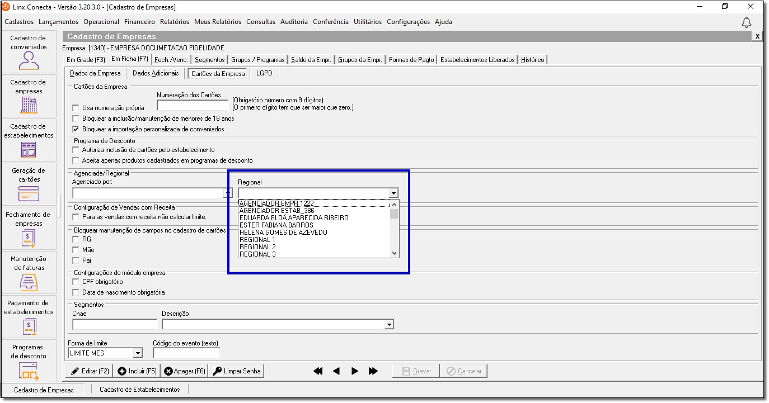
Task: Enable Data de nascimento obrigatória checkbox
Action: (76, 292)
